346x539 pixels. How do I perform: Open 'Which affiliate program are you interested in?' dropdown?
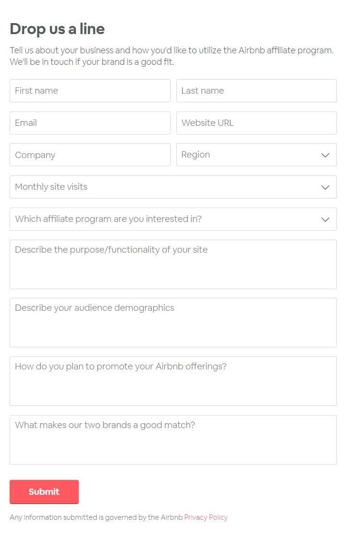tap(173, 219)
